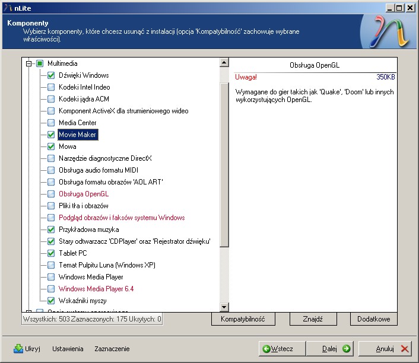The height and width of the screenshot is (363, 419).
Task: Click the green download icon beside Ukryj
Action: (x=18, y=349)
